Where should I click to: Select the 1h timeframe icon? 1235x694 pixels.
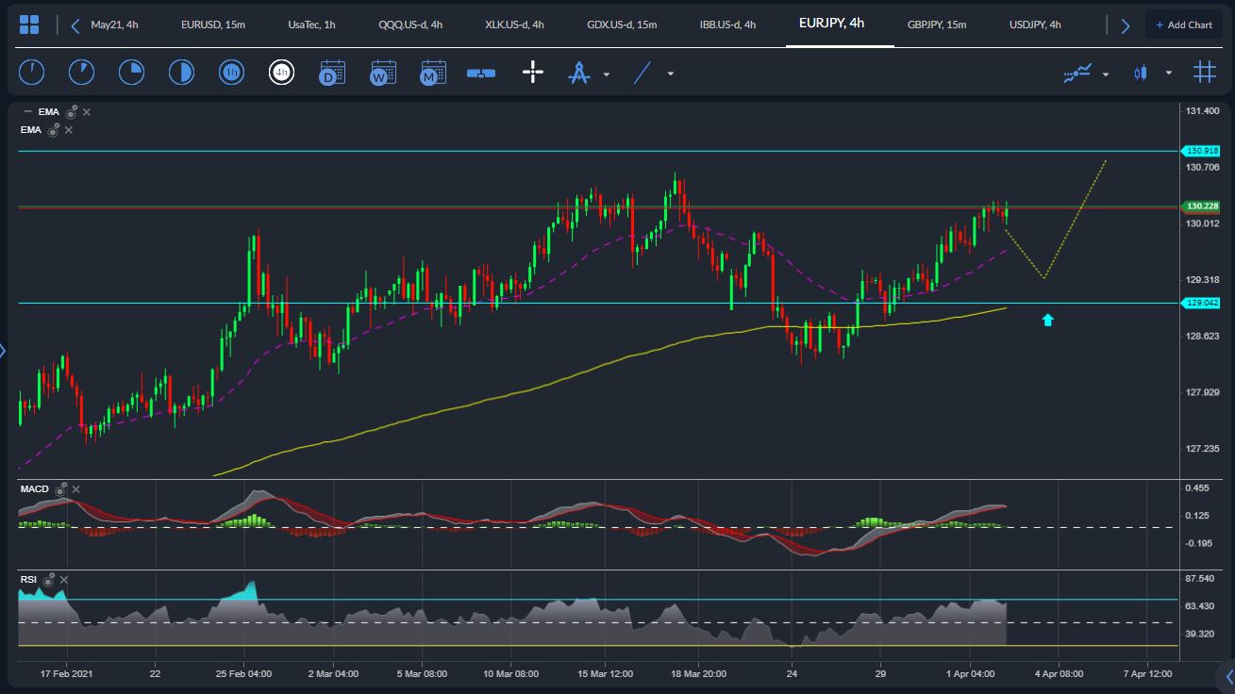click(231, 72)
